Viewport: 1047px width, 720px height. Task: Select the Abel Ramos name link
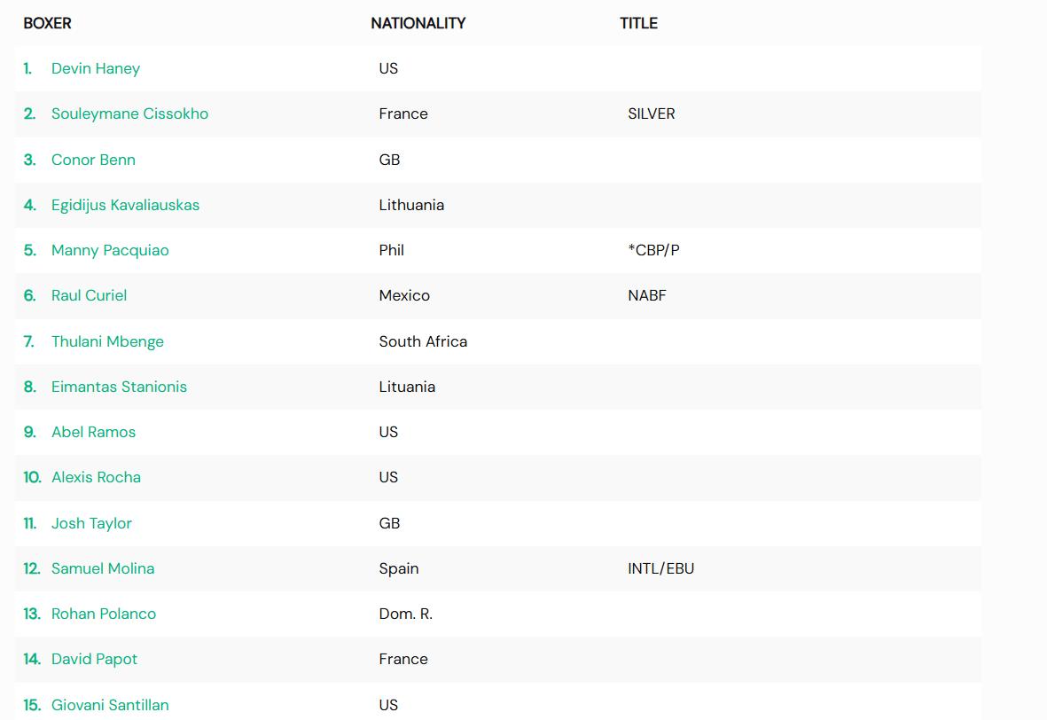tap(93, 432)
